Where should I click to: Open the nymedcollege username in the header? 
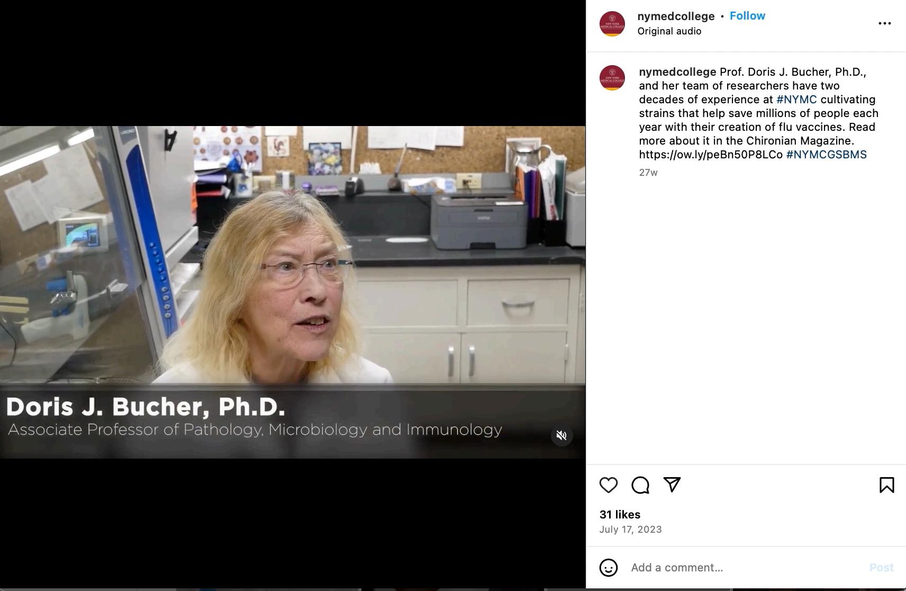[676, 16]
